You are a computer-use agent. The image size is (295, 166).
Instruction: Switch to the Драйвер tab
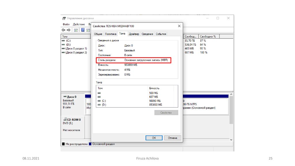coord(134,34)
